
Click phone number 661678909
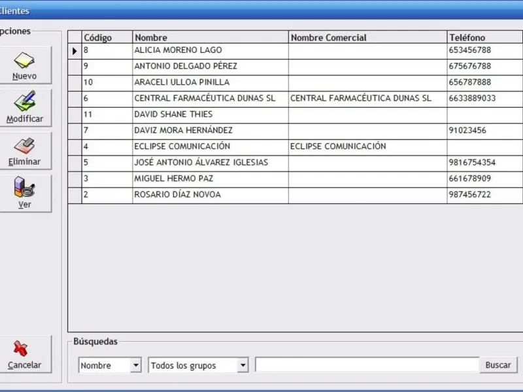(469, 178)
